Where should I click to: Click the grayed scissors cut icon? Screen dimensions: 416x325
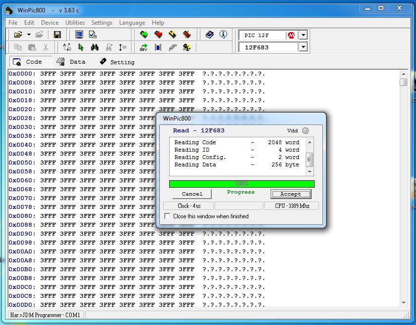46,47
